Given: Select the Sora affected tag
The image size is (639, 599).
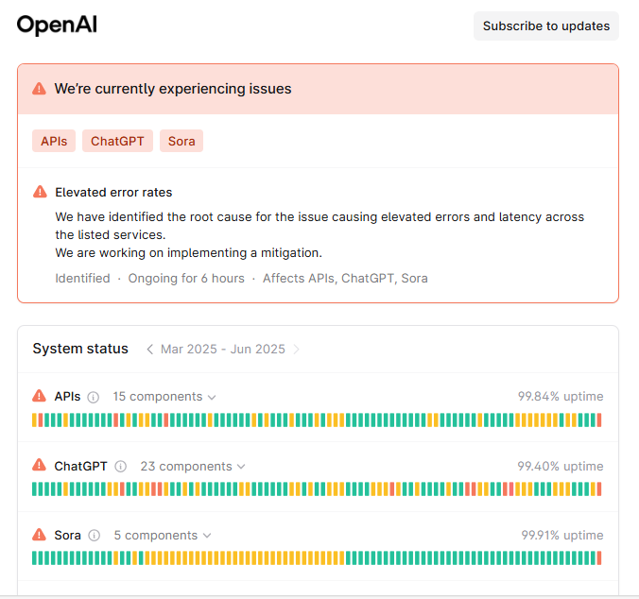Looking at the screenshot, I should tap(181, 141).
